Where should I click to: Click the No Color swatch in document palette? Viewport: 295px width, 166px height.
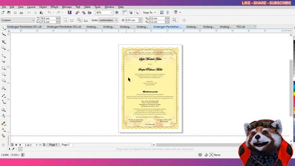[20, 149]
